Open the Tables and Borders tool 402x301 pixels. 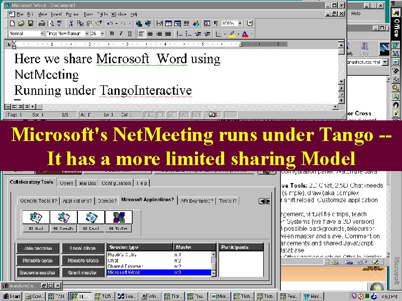click(159, 24)
